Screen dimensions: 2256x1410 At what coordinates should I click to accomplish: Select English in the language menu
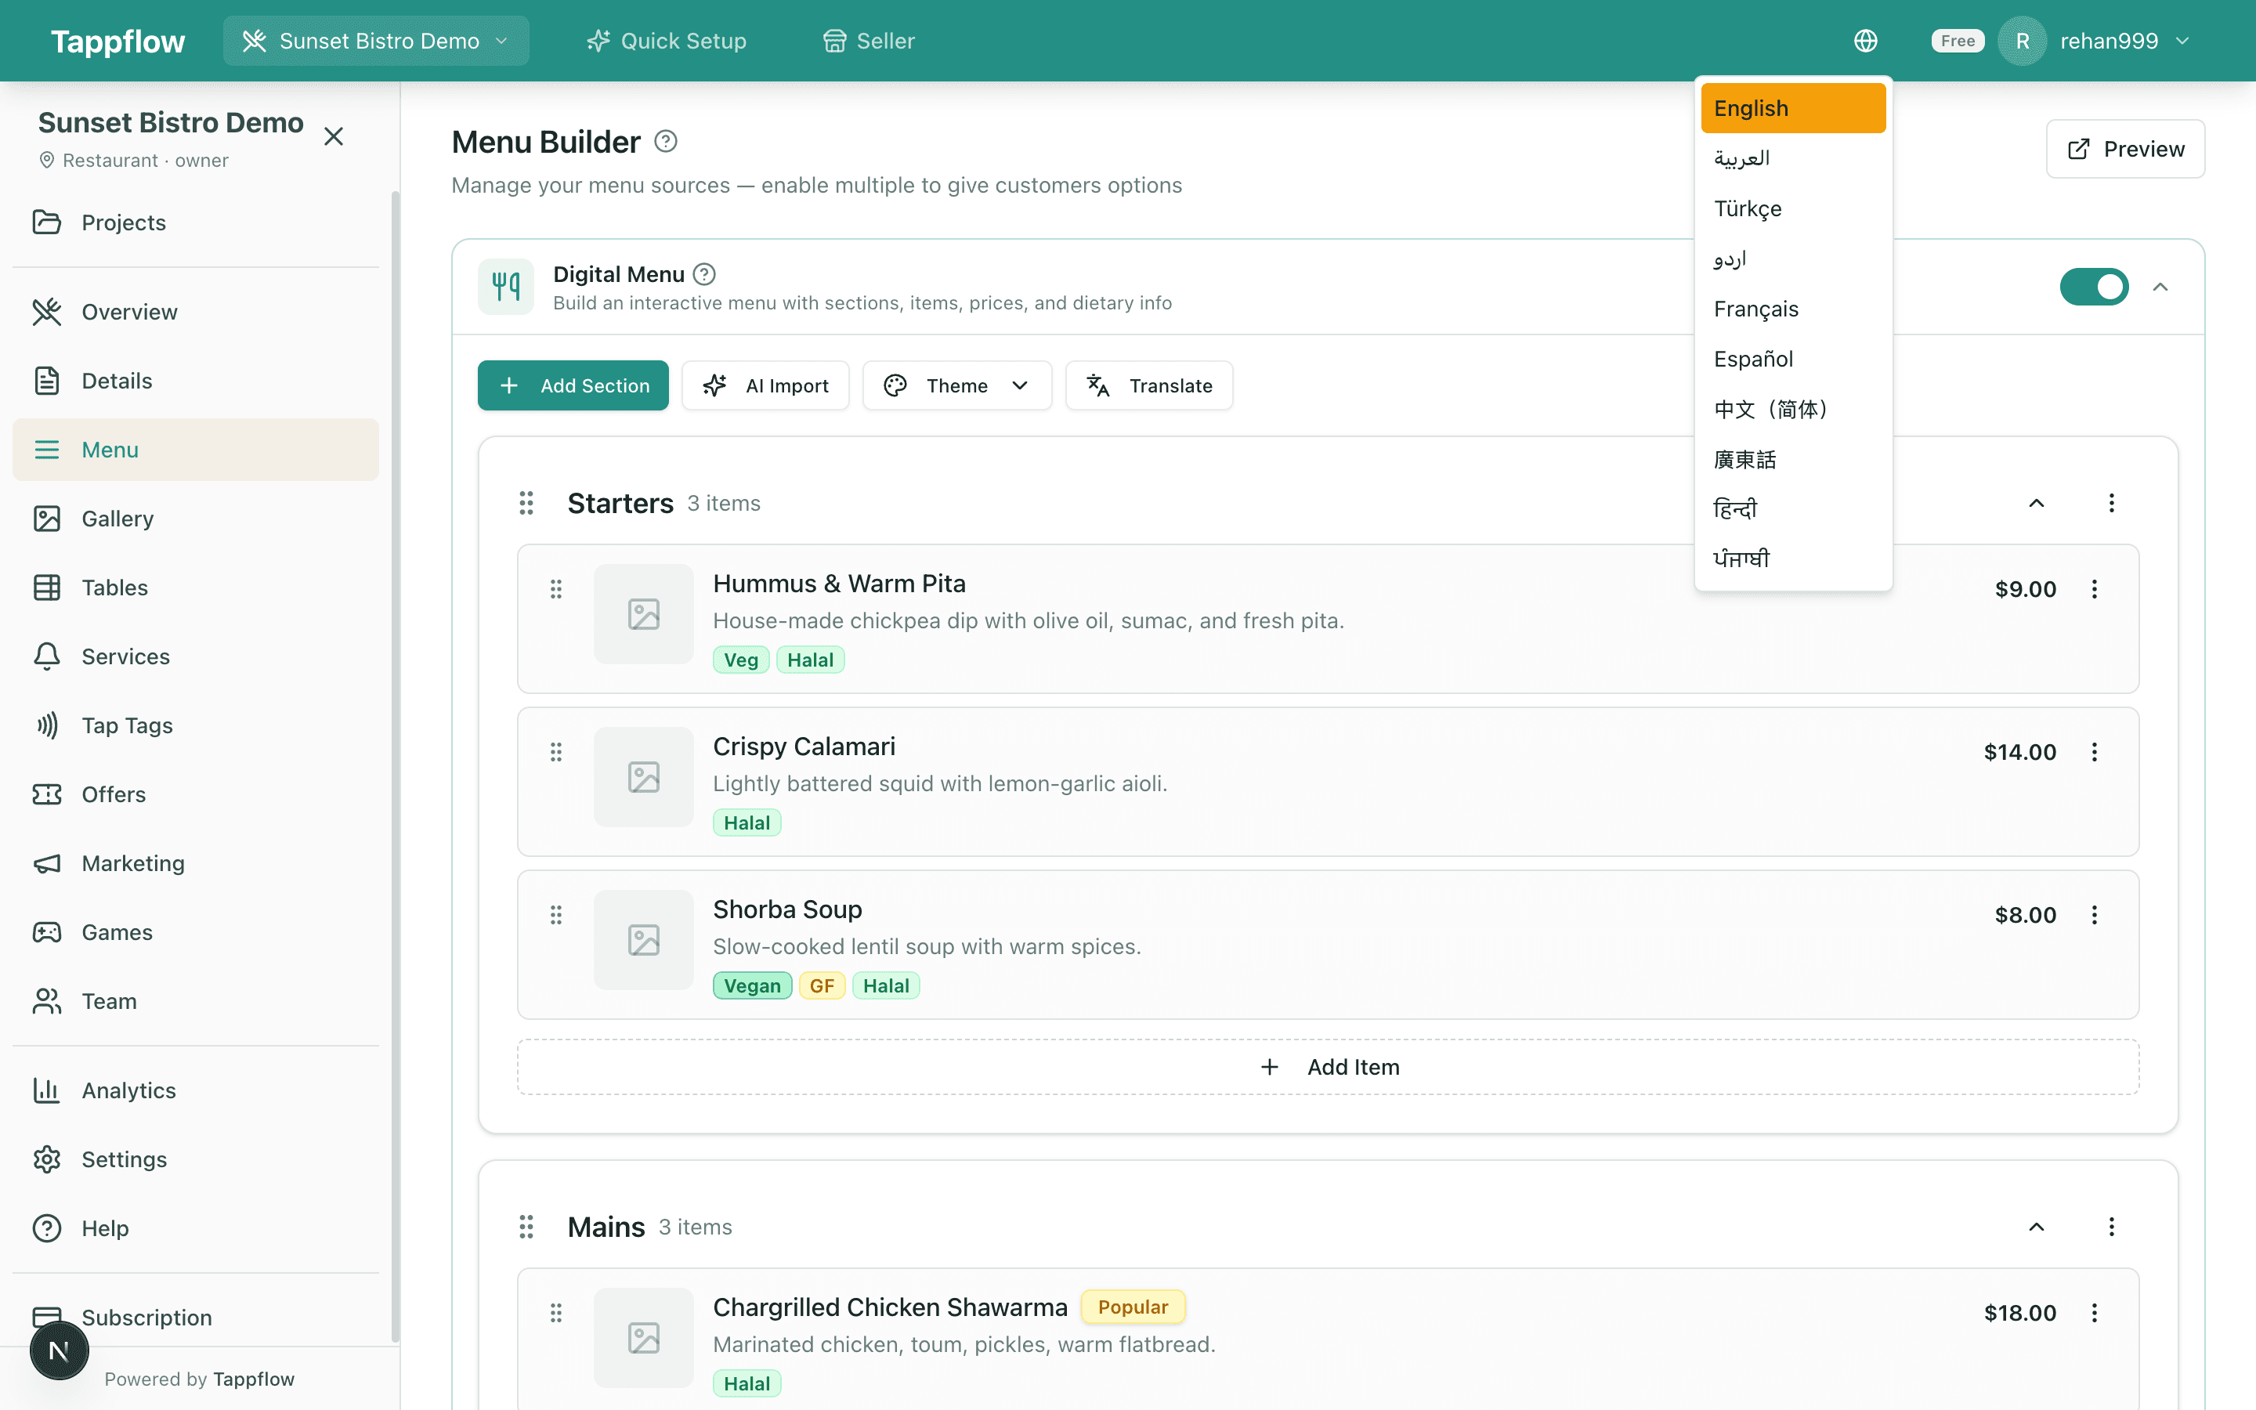(x=1793, y=107)
